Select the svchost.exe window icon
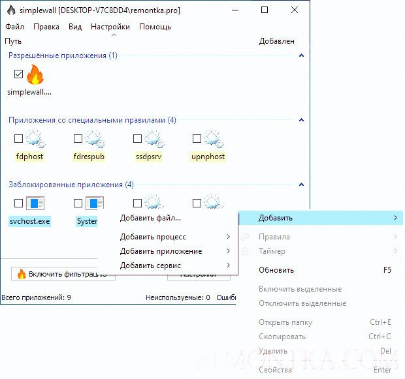The height and width of the screenshot is (379, 405). click(34, 203)
